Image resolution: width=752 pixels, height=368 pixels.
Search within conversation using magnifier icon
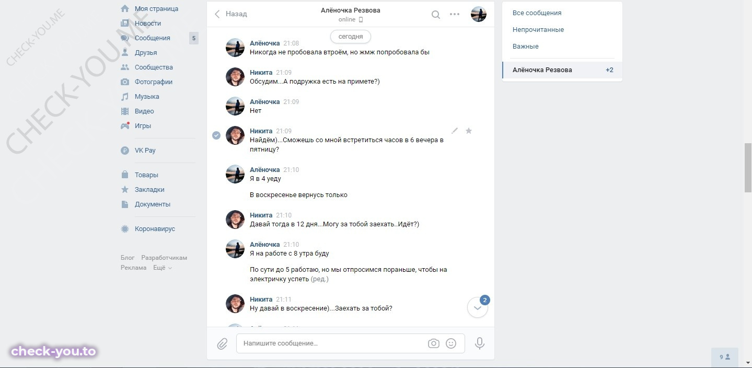[435, 15]
